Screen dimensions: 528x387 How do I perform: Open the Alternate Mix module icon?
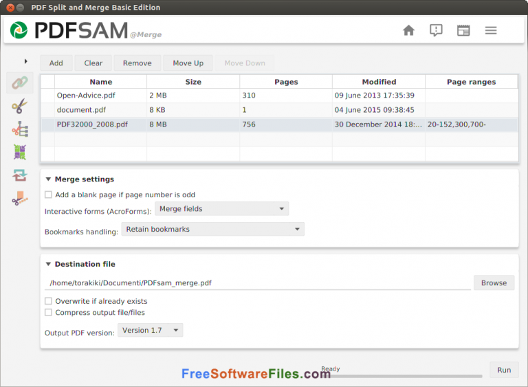click(20, 152)
